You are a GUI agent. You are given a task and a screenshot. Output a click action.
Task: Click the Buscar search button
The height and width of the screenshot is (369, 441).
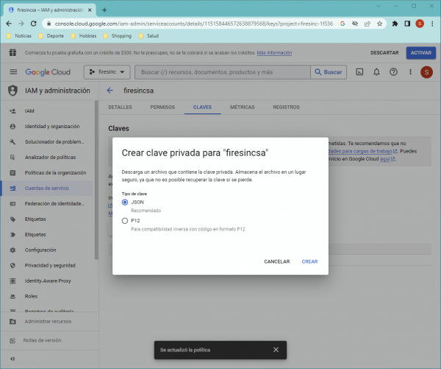click(329, 72)
